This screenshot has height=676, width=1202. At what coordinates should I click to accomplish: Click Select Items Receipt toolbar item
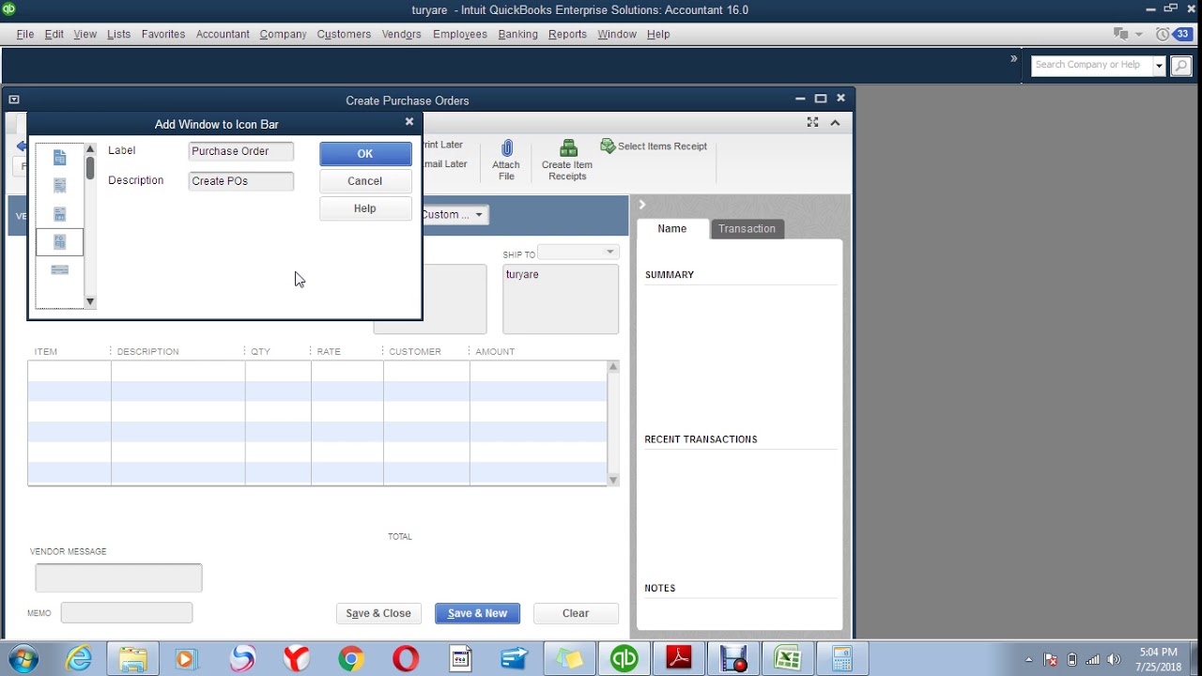pyautogui.click(x=654, y=146)
